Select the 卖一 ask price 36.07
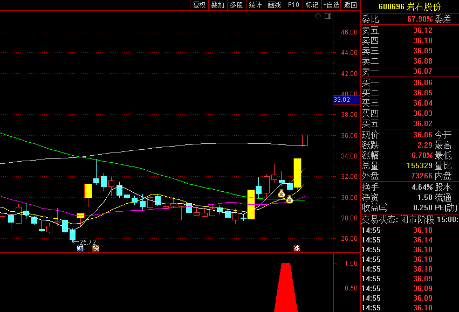This screenshot has height=312, width=459. [x=423, y=71]
